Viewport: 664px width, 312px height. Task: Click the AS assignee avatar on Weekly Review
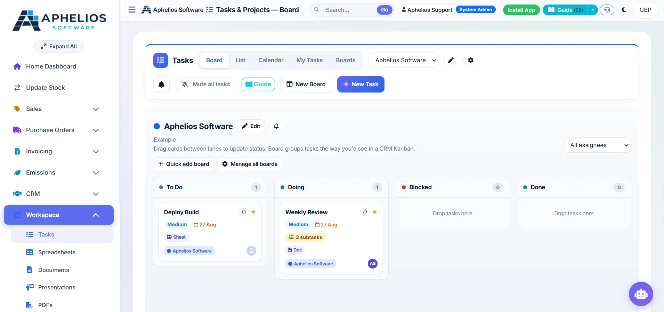pos(373,264)
